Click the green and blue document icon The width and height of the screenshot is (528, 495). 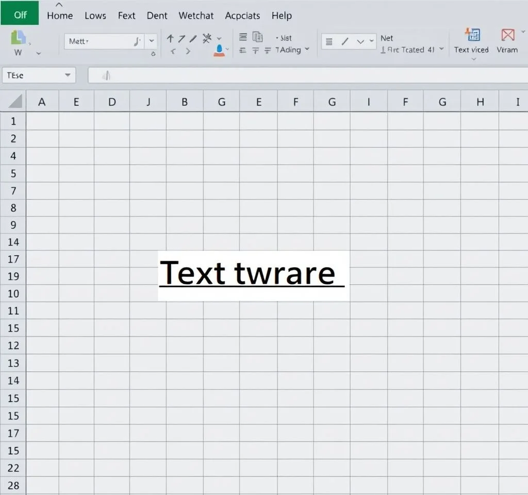(x=18, y=37)
